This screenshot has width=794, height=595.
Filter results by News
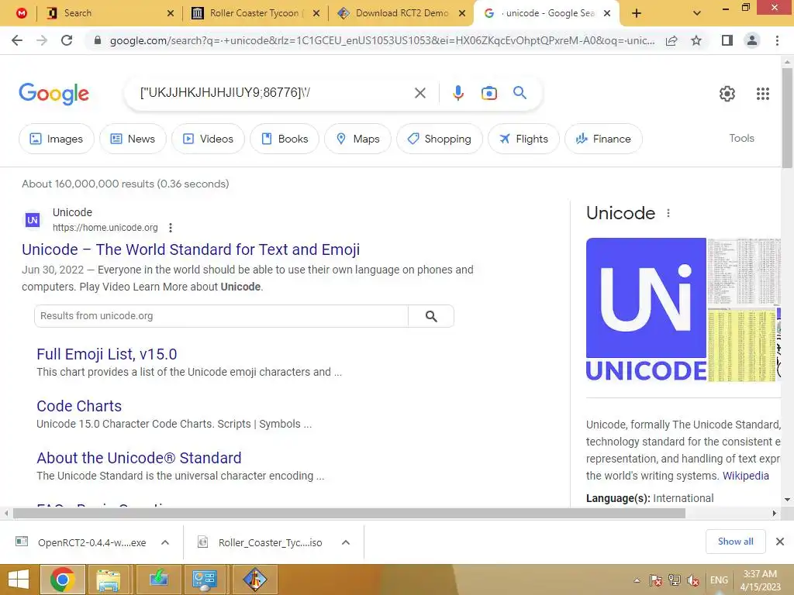click(133, 139)
